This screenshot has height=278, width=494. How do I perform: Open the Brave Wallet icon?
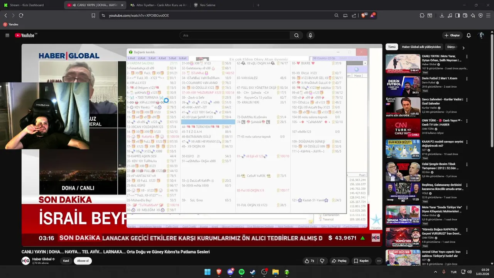pyautogui.click(x=465, y=15)
